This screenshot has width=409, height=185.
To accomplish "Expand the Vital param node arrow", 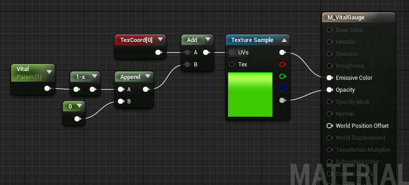I will click(x=50, y=72).
